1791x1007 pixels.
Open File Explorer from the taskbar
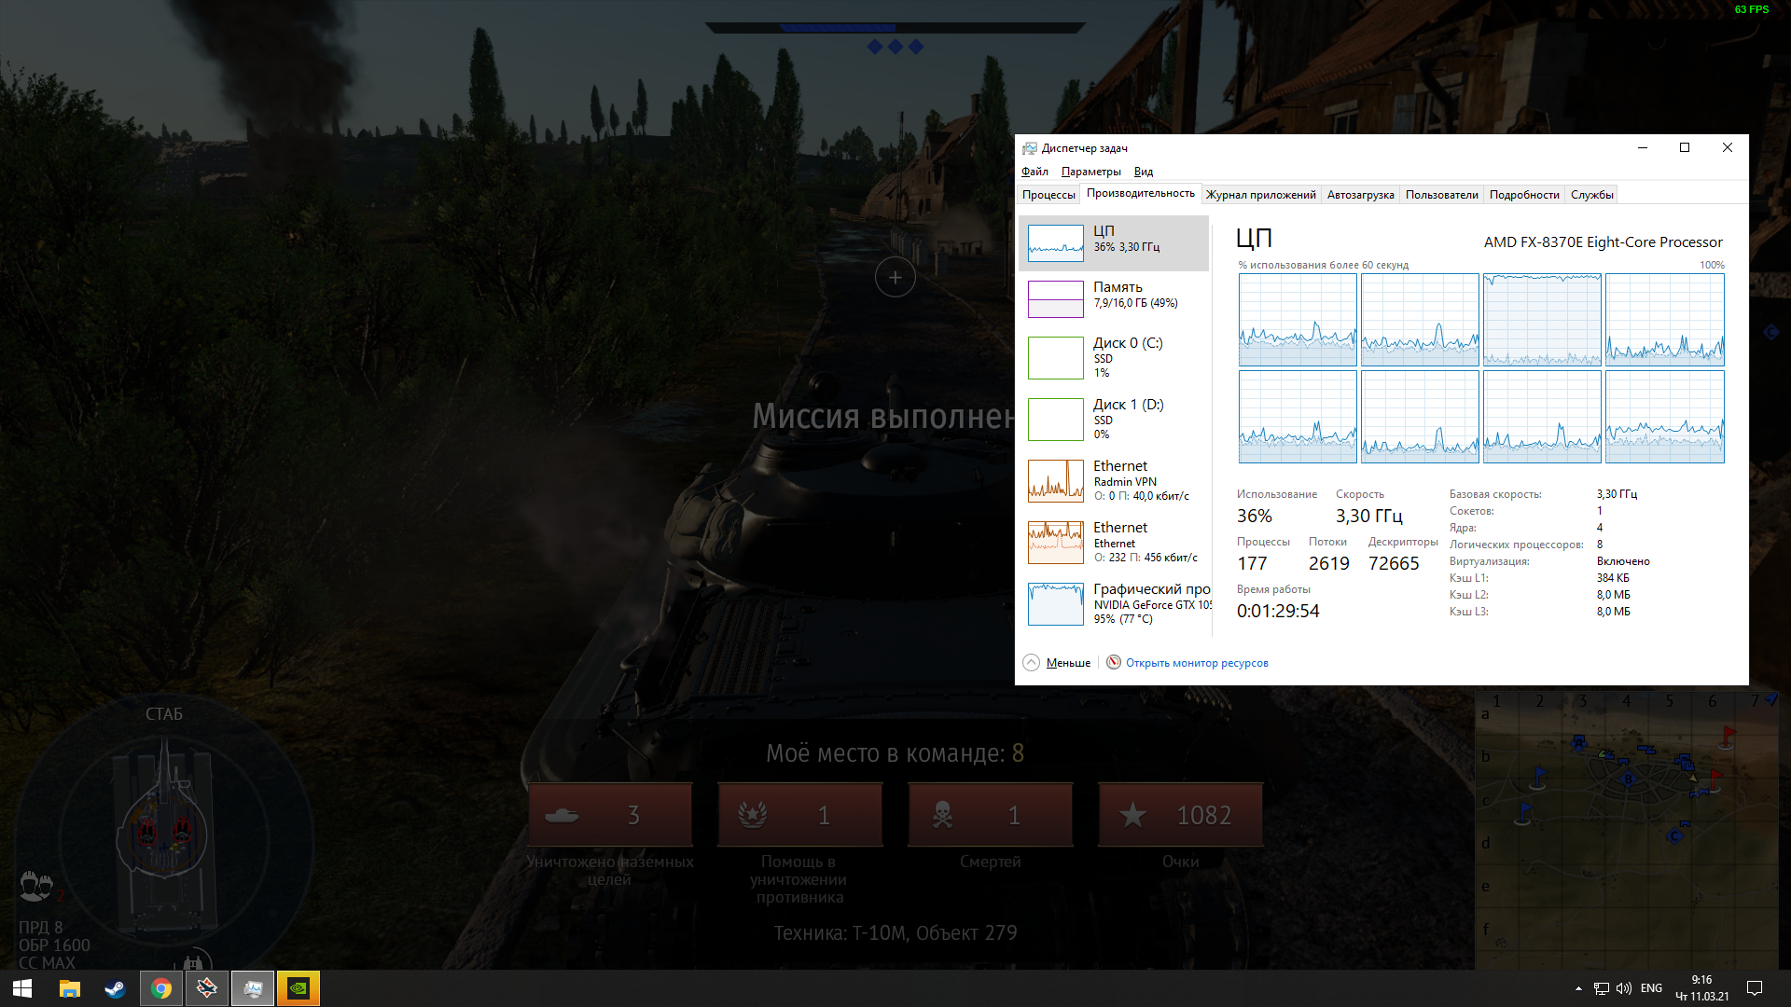coord(70,988)
